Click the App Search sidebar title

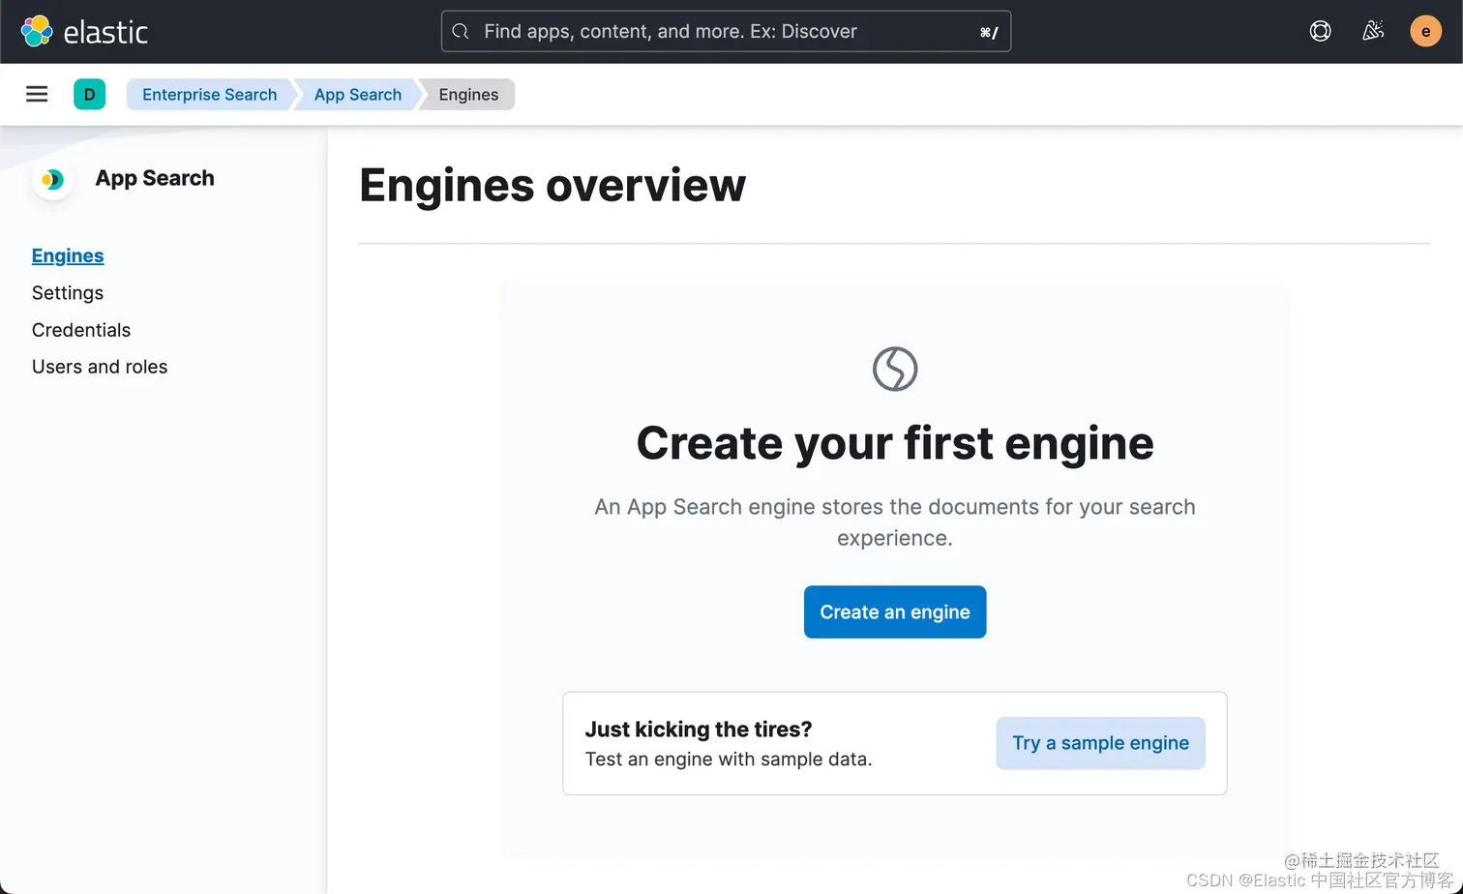(x=155, y=178)
